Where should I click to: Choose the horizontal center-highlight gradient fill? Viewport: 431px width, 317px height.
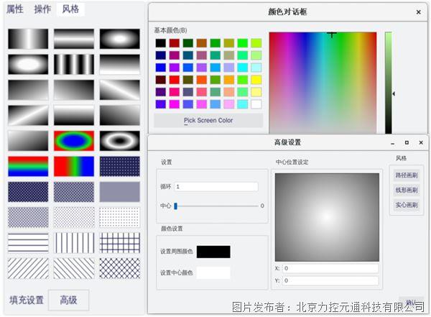pyautogui.click(x=74, y=39)
